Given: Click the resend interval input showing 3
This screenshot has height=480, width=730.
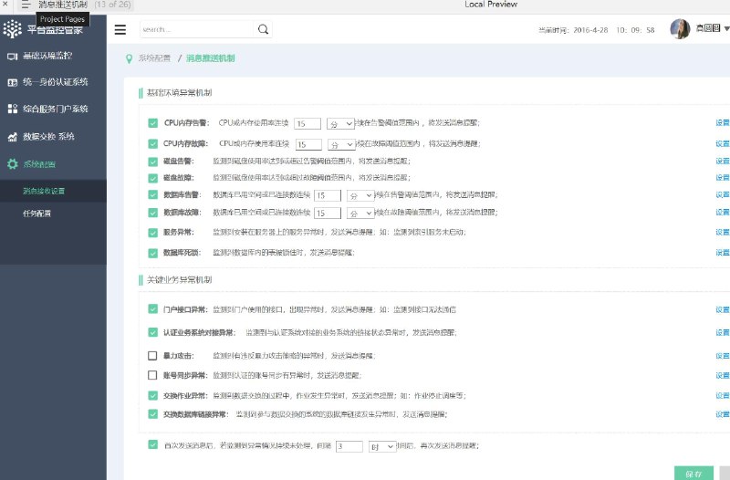Looking at the screenshot, I should pos(349,446).
